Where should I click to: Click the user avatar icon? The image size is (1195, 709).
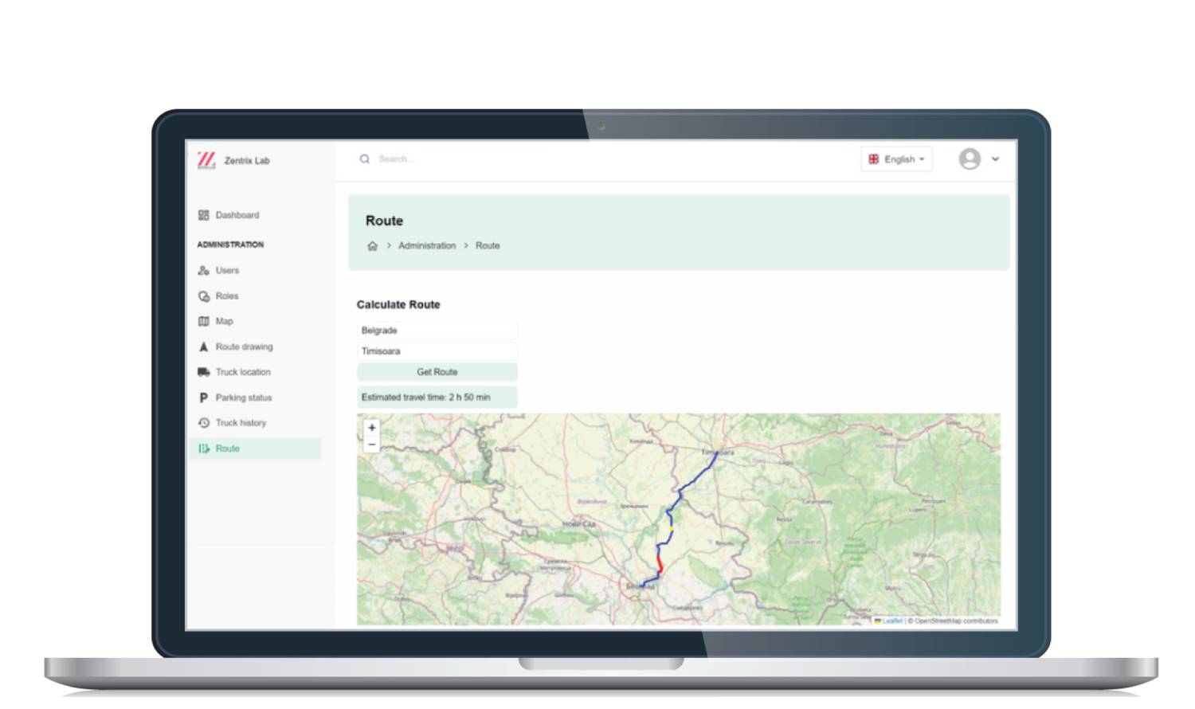click(970, 159)
